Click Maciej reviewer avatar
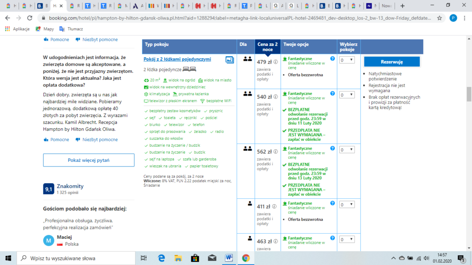The width and height of the screenshot is (472, 265). (x=48, y=240)
